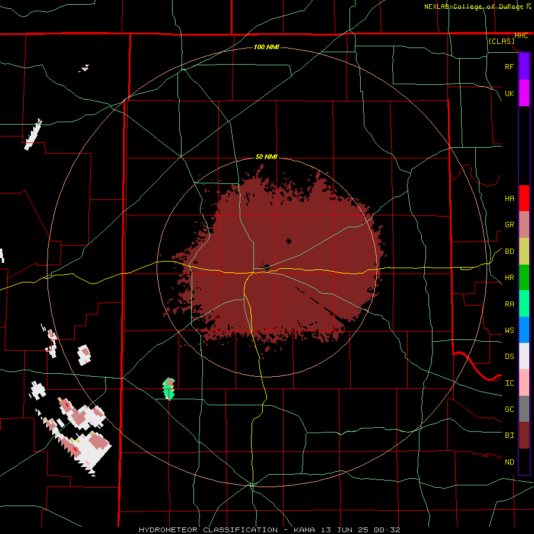Image resolution: width=534 pixels, height=534 pixels.
Task: Click the RA legend label
Action: click(x=509, y=304)
